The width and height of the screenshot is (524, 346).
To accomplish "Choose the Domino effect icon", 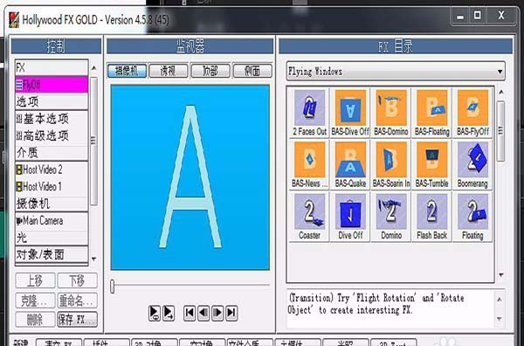I will click(x=391, y=217).
